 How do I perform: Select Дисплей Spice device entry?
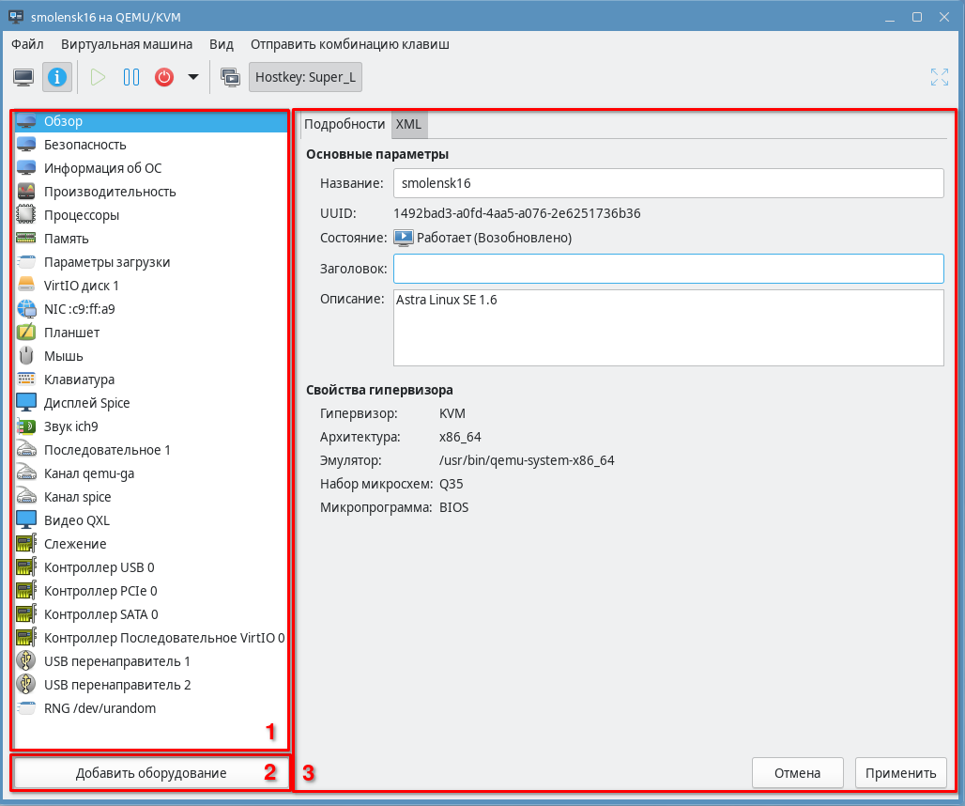[86, 403]
